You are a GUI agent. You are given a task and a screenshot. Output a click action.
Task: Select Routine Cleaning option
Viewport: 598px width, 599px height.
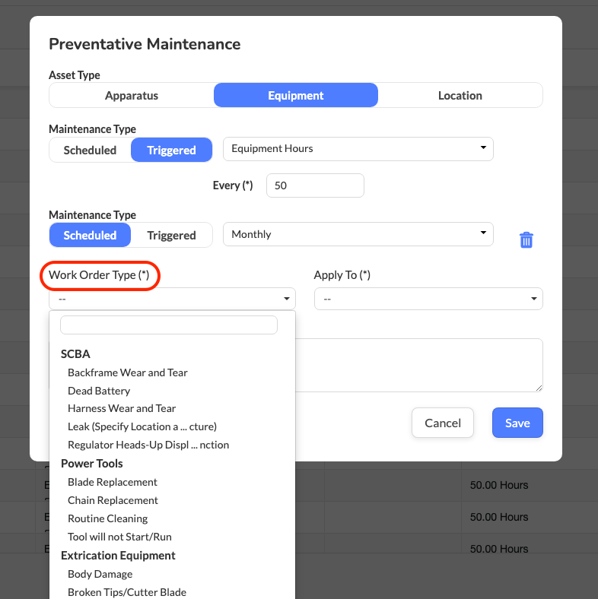(x=107, y=518)
